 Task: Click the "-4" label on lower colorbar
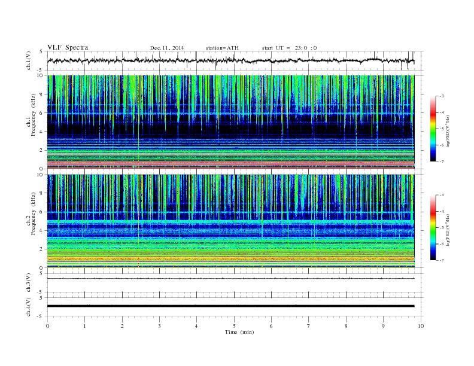tap(442, 212)
